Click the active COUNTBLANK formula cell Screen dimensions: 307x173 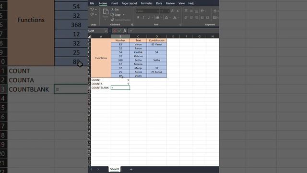[120, 87]
